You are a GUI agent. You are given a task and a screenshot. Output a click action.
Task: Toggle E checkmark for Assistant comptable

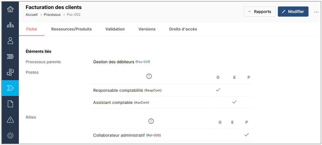(234, 102)
